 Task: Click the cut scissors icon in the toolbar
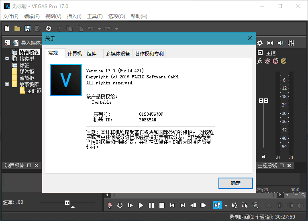click(59, 29)
